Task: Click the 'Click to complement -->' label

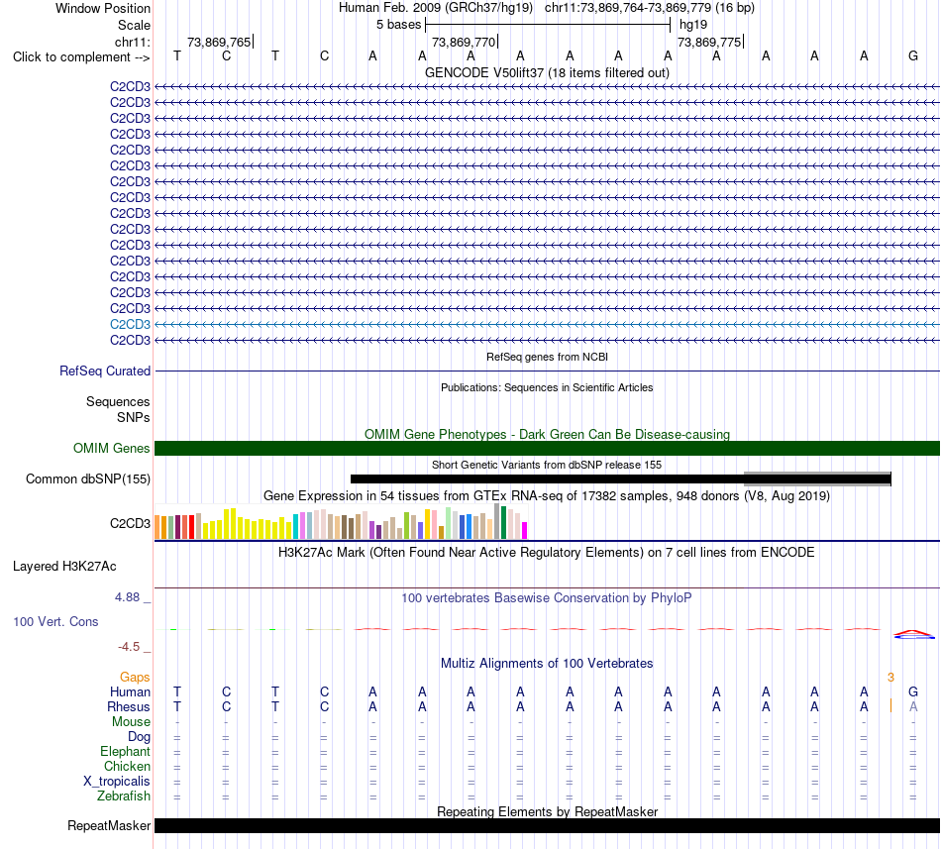Action: [x=81, y=57]
